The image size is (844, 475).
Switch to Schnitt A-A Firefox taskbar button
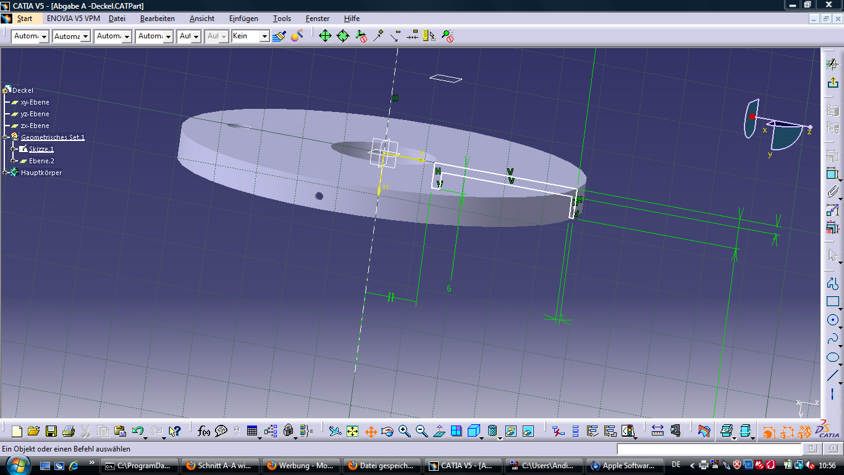(x=219, y=466)
